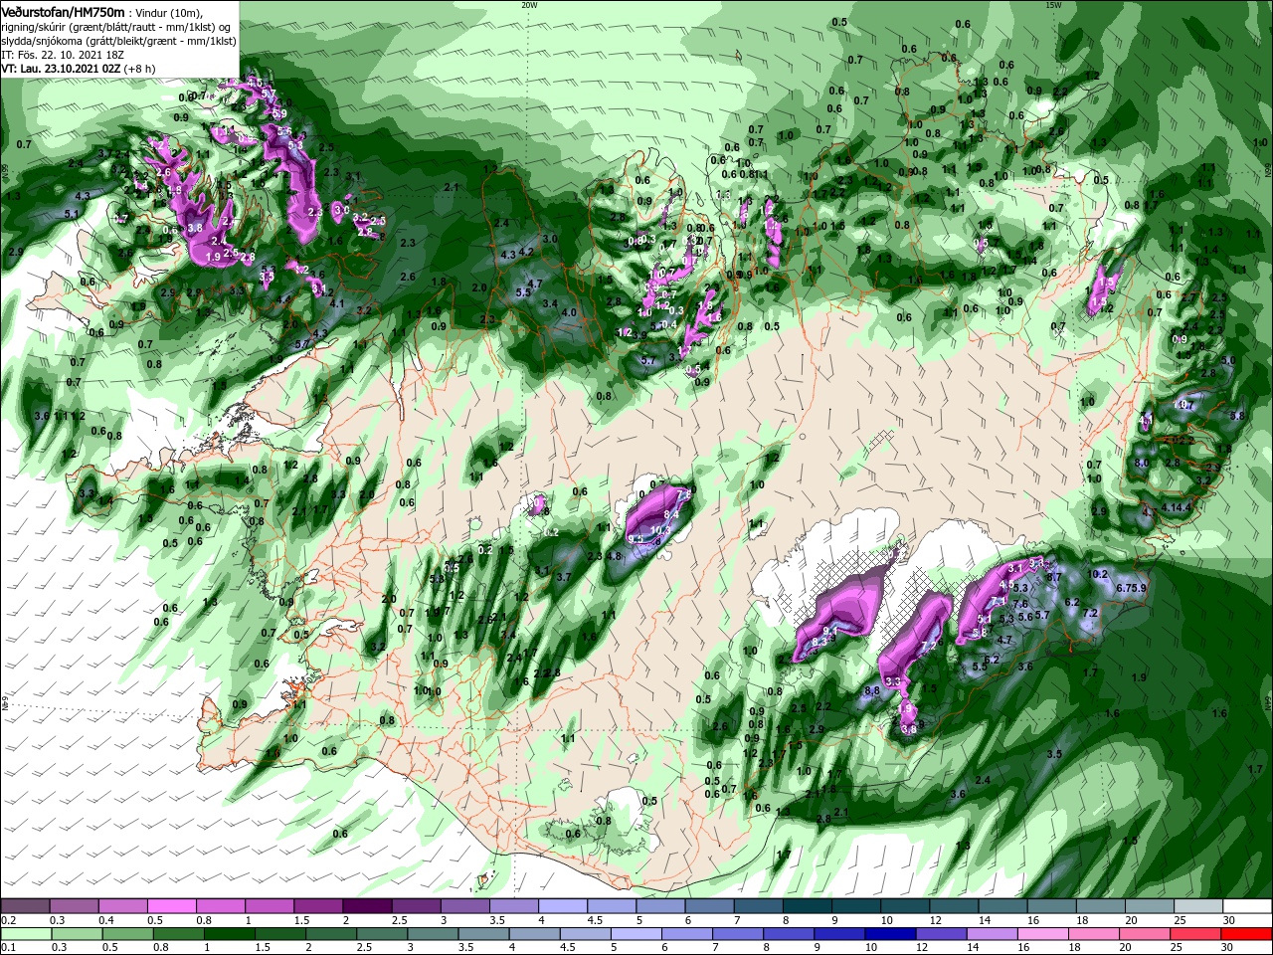
Task: Click the light blue 4 snow legend swatch
Action: (x=563, y=906)
